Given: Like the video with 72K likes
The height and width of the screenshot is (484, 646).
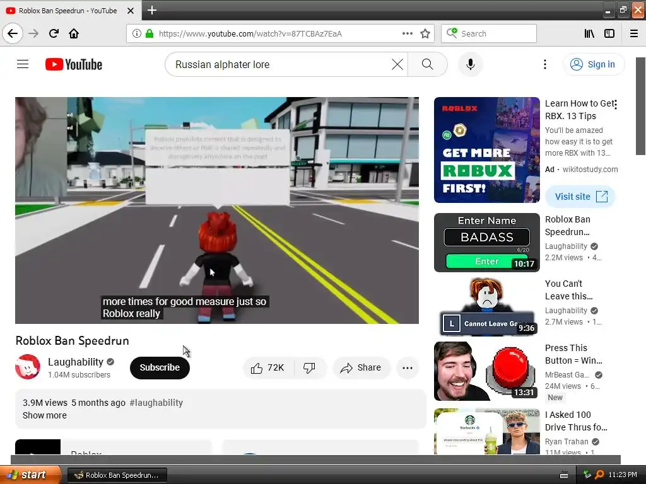Looking at the screenshot, I should [x=268, y=367].
